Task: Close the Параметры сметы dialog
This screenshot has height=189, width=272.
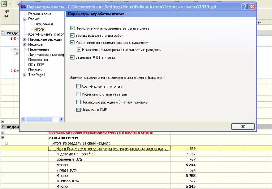Action: [x=252, y=7]
